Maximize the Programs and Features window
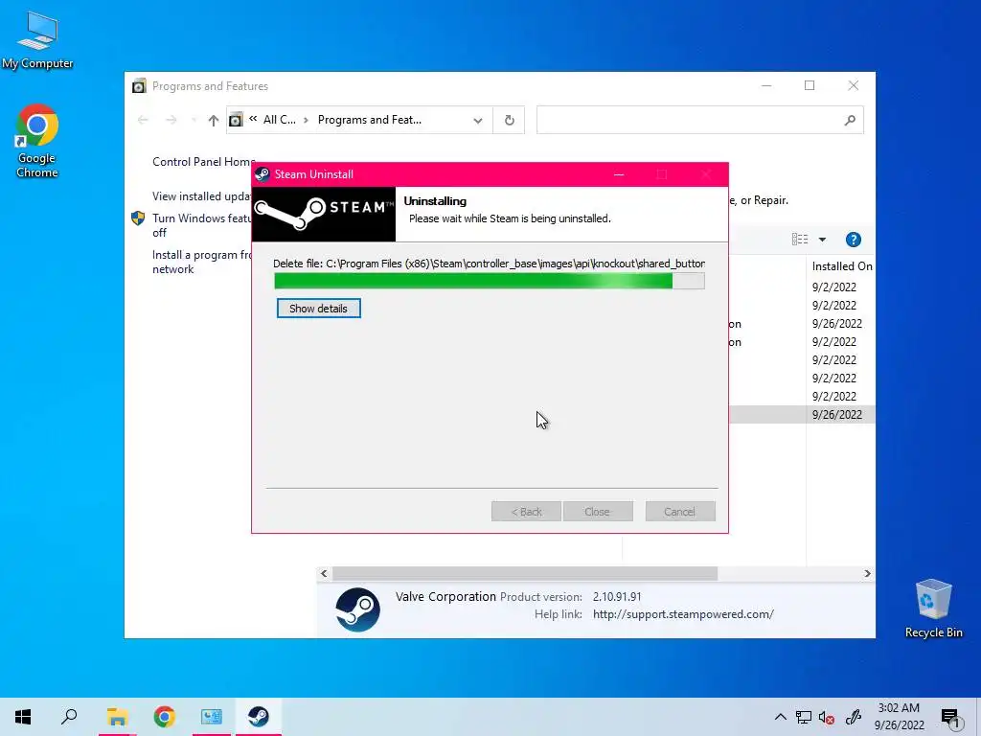Viewport: 981px width, 736px height. point(810,85)
